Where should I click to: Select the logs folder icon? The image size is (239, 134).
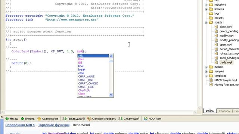click(211, 13)
